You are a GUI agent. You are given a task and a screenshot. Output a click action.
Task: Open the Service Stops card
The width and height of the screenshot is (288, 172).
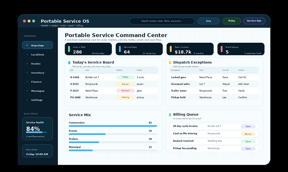139,49
